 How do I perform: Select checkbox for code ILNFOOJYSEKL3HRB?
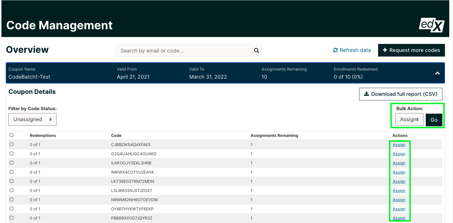point(12,163)
